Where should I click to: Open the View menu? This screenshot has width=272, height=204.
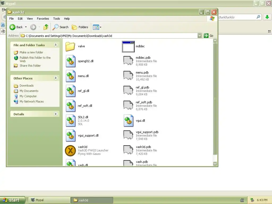pyautogui.click(x=30, y=19)
